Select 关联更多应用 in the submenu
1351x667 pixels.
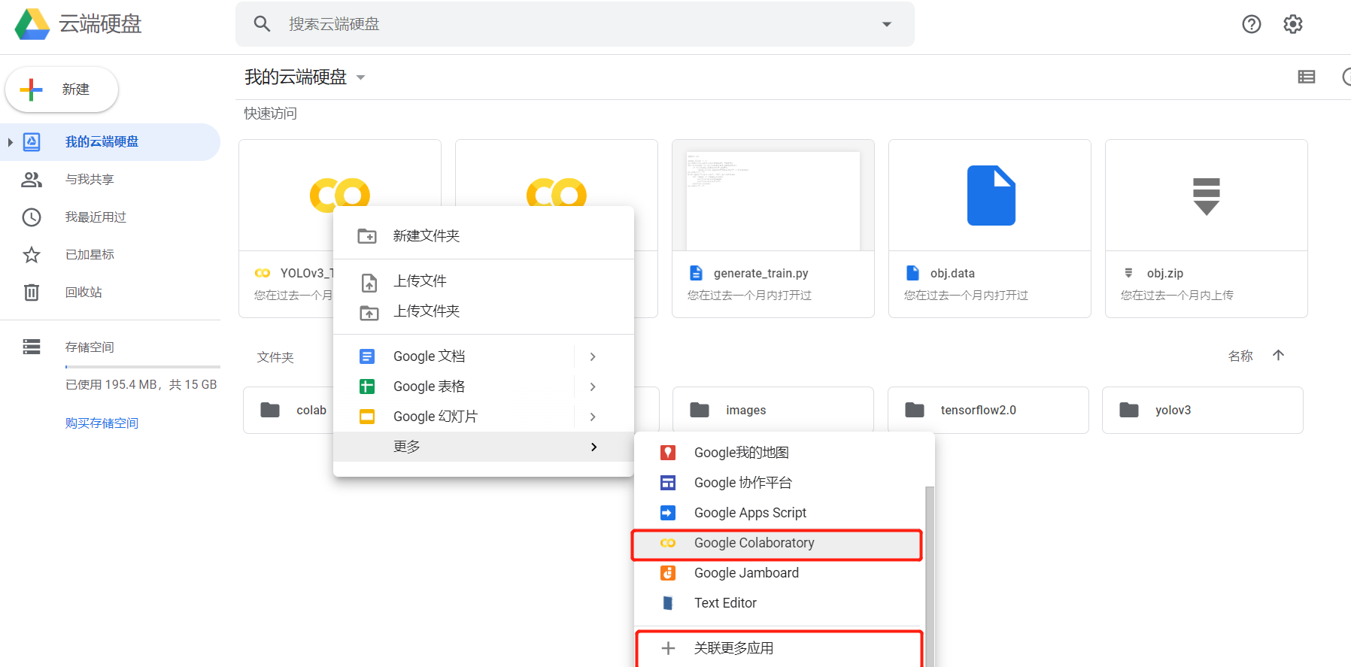(779, 648)
